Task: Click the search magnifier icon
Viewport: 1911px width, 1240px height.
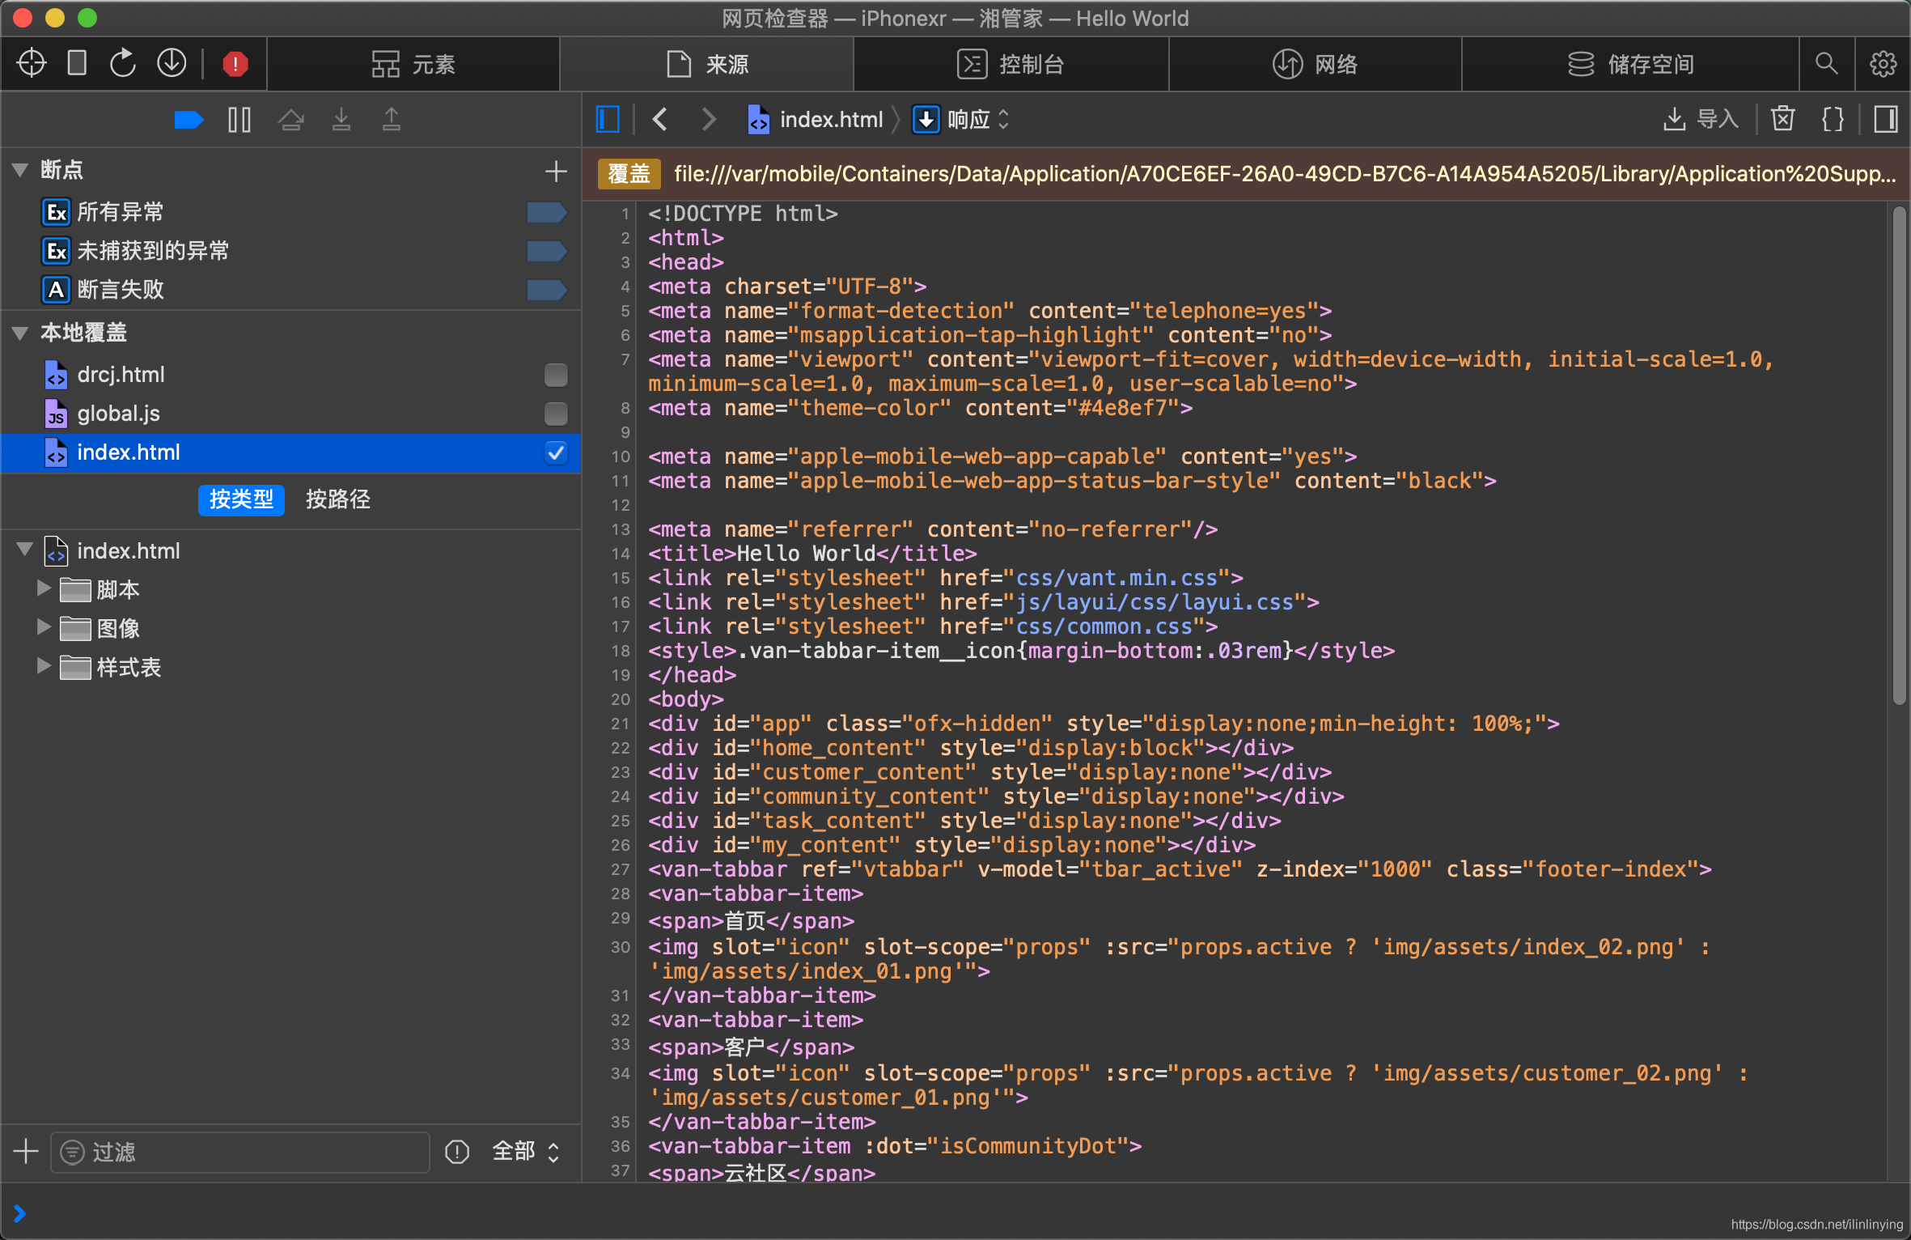Action: (x=1826, y=63)
